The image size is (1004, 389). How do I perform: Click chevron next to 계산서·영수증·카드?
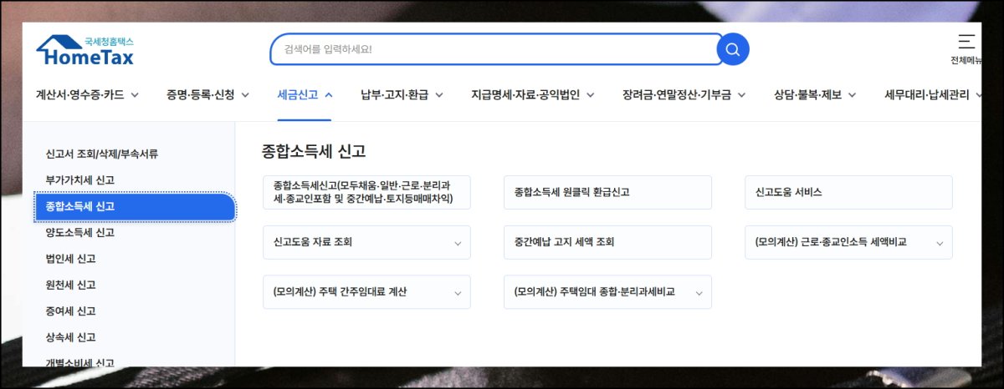(x=134, y=95)
